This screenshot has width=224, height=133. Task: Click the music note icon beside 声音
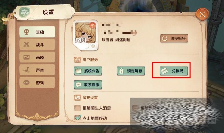27,70
